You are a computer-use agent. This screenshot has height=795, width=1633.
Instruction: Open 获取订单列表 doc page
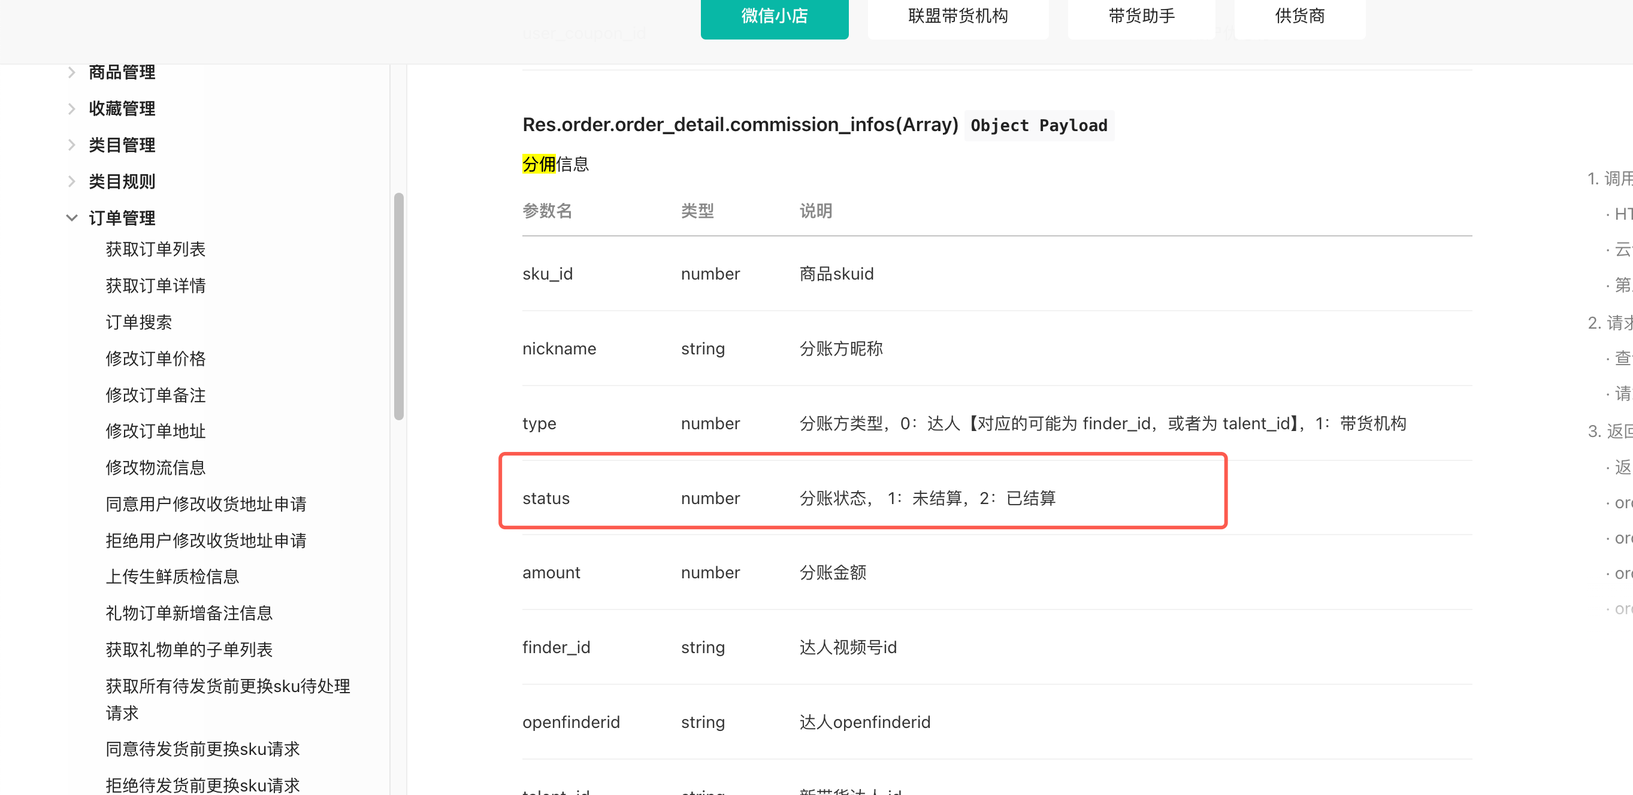[155, 249]
